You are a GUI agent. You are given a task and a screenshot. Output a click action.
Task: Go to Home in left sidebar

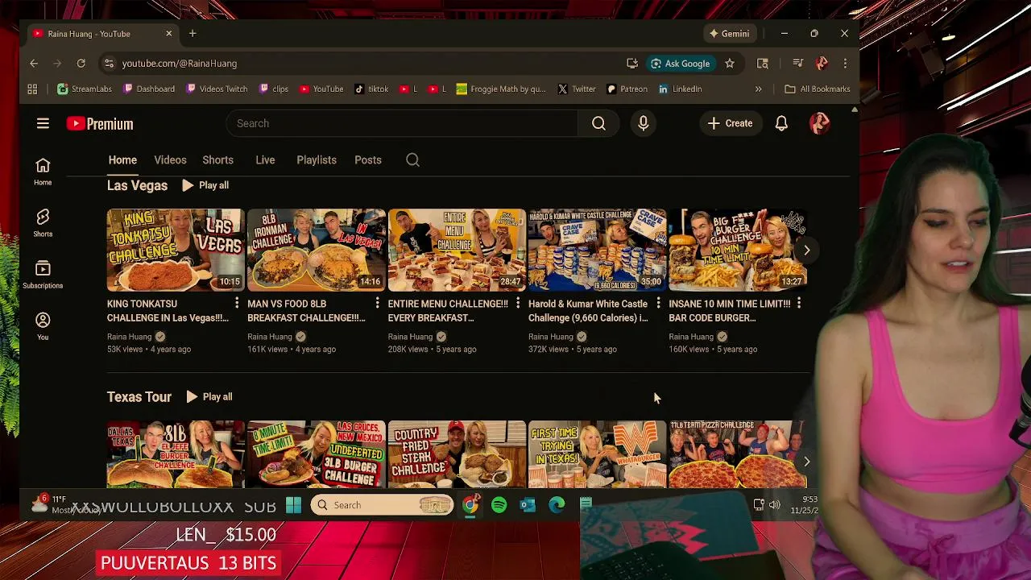[43, 172]
